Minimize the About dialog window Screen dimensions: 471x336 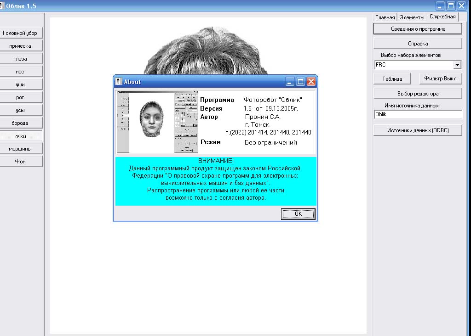(x=290, y=82)
